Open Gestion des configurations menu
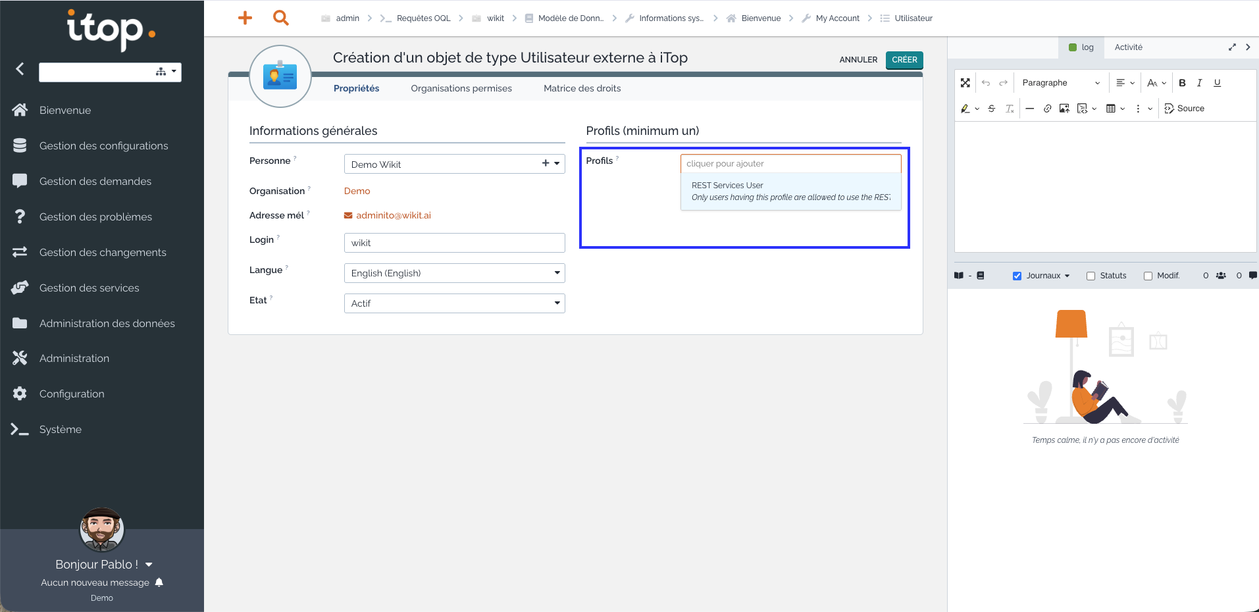 [103, 145]
